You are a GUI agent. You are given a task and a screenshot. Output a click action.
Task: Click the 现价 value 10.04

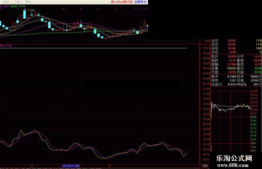[232, 57]
